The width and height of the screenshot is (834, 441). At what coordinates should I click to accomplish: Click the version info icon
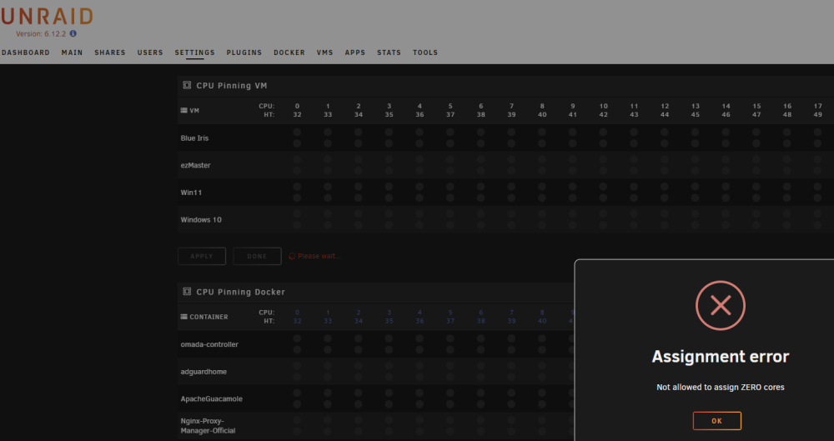[73, 33]
